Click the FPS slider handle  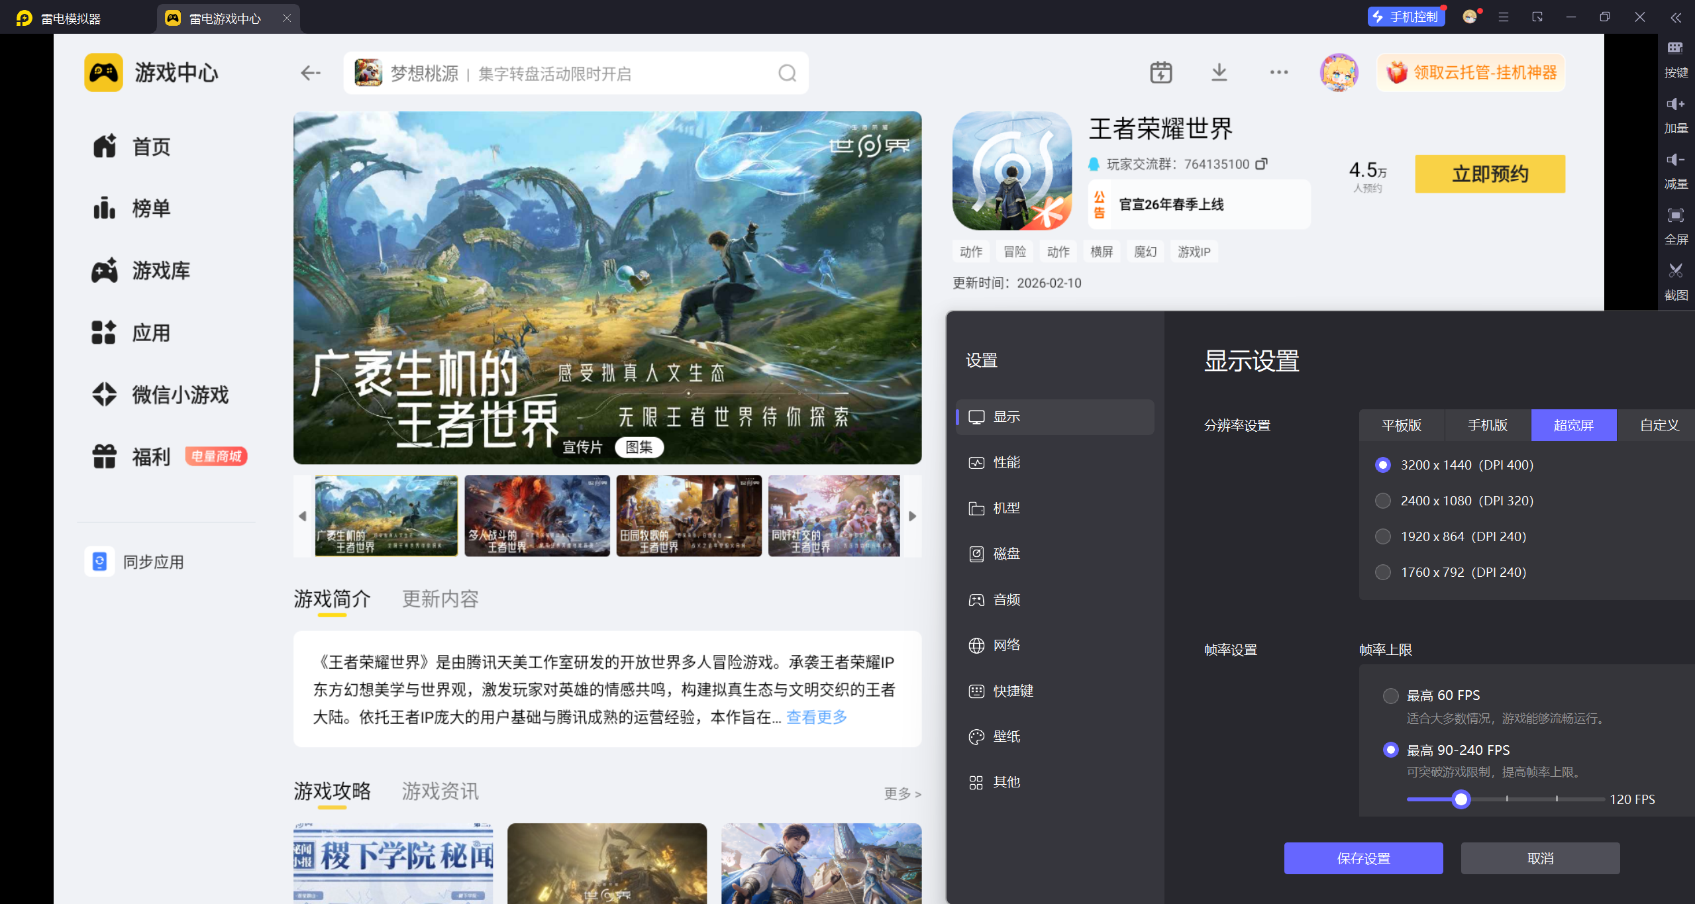pyautogui.click(x=1461, y=799)
